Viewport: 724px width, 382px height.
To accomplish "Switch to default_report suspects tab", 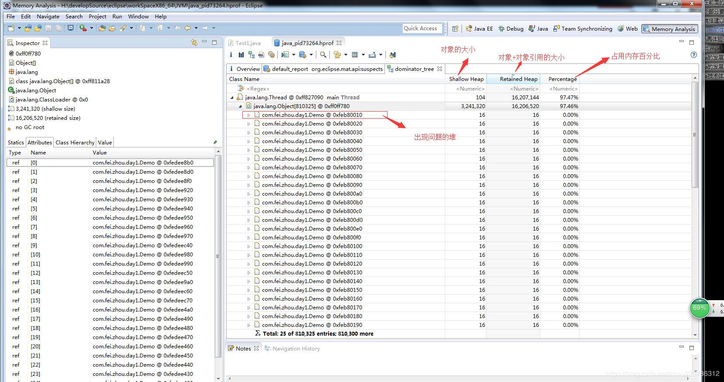I will [323, 69].
